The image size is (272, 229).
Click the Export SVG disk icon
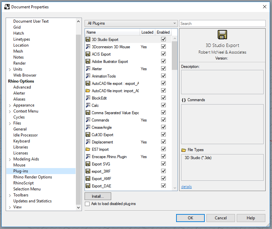click(88, 164)
